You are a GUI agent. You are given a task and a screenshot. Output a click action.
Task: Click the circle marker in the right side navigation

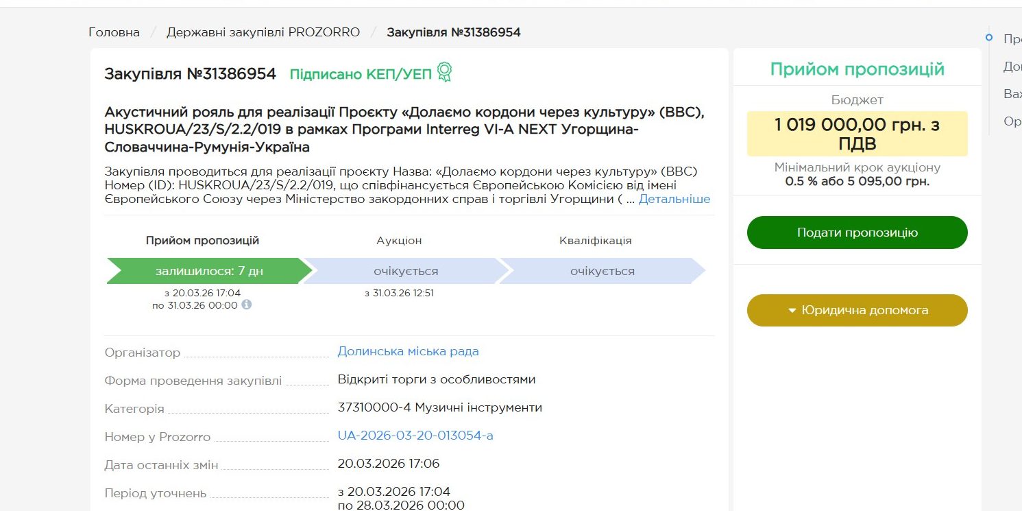pyautogui.click(x=988, y=38)
